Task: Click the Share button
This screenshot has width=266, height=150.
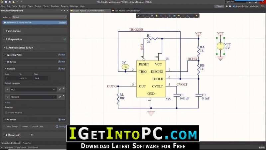Action: point(219,6)
